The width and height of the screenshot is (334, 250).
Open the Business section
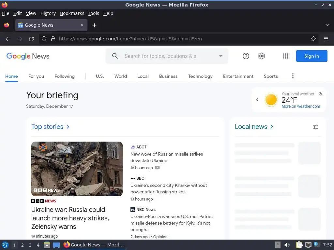(x=168, y=76)
